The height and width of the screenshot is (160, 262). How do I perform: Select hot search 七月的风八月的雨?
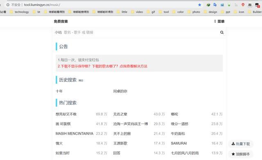(185, 153)
